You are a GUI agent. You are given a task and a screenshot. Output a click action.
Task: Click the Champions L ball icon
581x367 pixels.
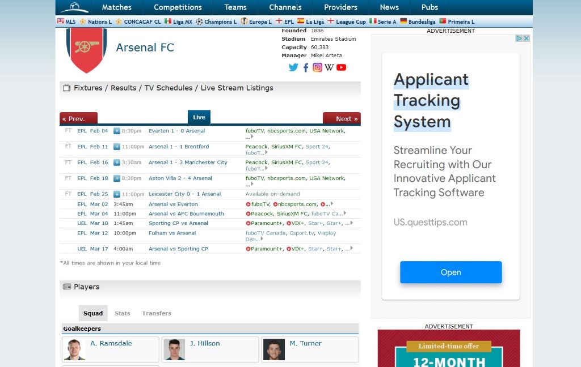click(199, 22)
